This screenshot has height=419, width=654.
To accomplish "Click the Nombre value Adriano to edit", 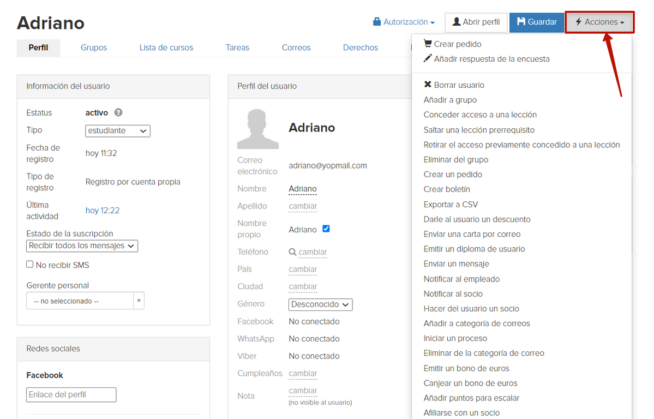I will (x=302, y=189).
